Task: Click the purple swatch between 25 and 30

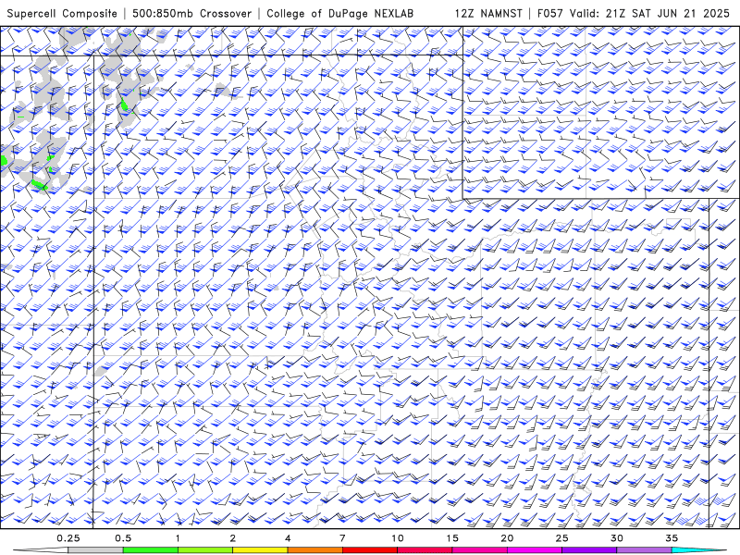Action: tap(589, 550)
